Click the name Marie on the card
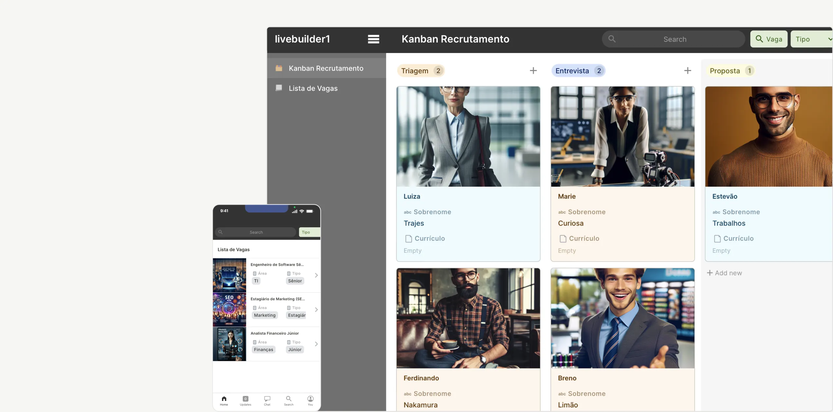Screen dimensions: 833x412 [566, 197]
